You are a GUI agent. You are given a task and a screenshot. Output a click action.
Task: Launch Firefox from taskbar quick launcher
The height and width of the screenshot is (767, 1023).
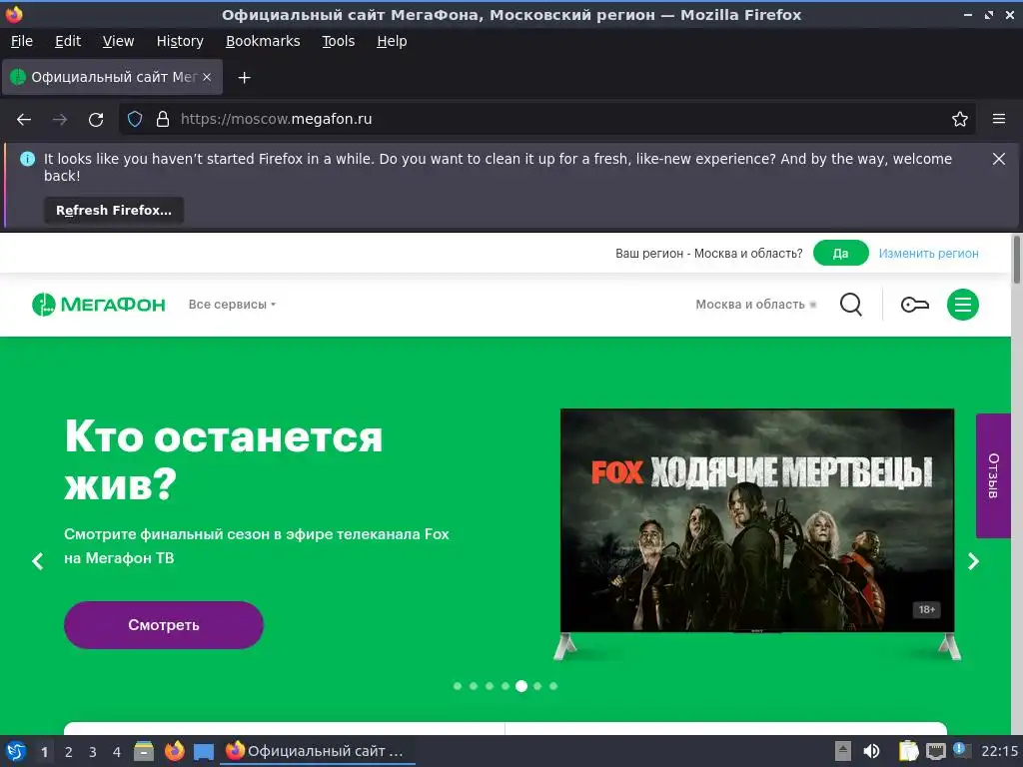click(174, 751)
